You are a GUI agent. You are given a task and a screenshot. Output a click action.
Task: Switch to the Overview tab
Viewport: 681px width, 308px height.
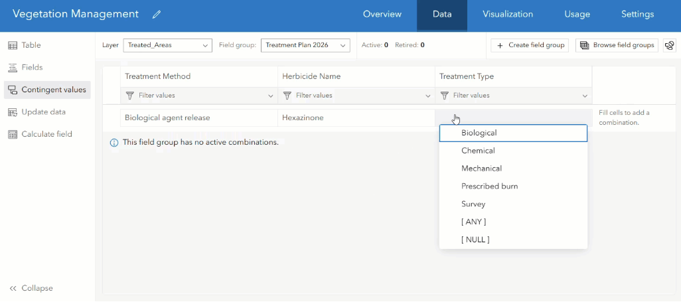(382, 15)
